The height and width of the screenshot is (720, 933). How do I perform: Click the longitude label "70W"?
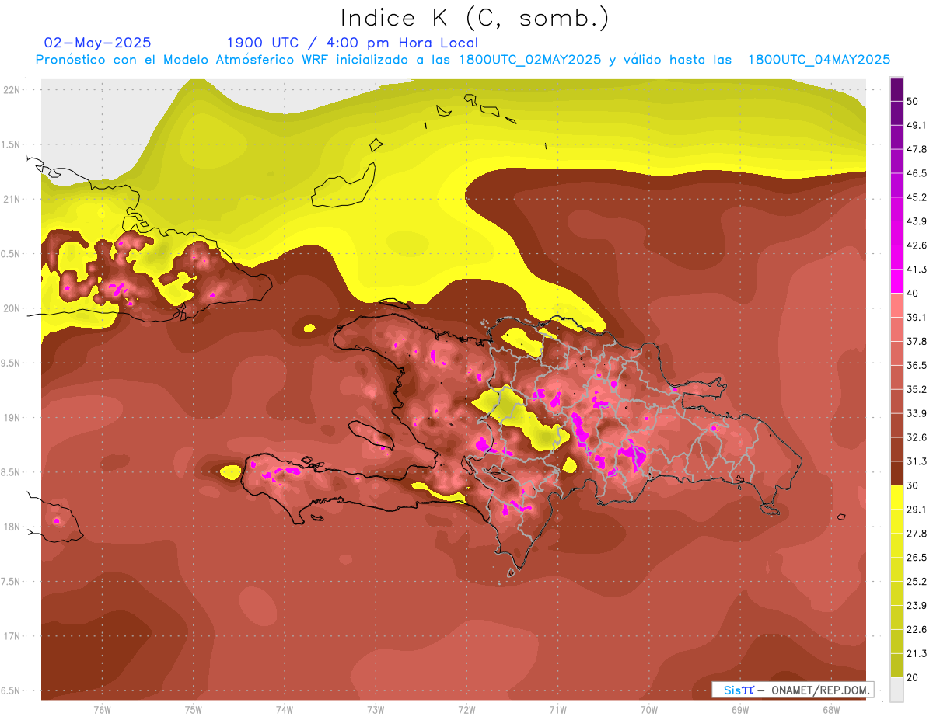tap(649, 709)
